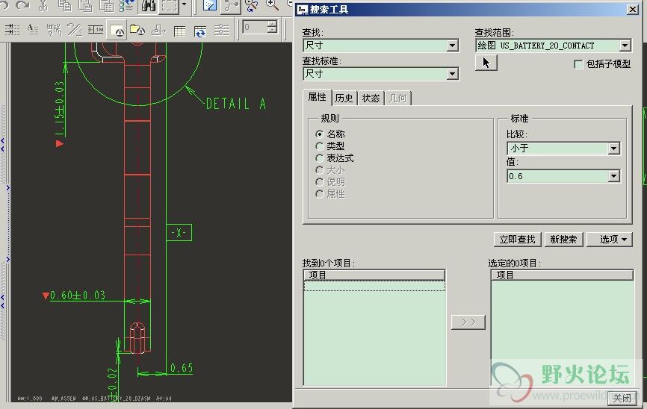Click the update table refresh icon

pyautogui.click(x=200, y=31)
